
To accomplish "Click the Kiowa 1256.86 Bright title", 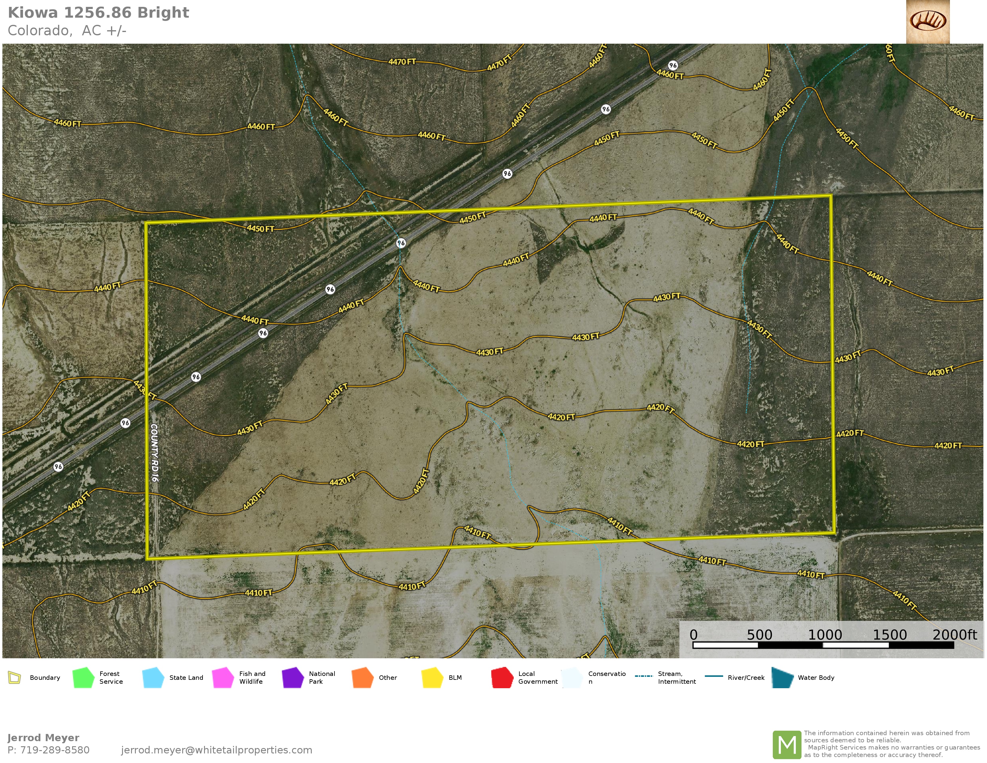I will pos(98,13).
